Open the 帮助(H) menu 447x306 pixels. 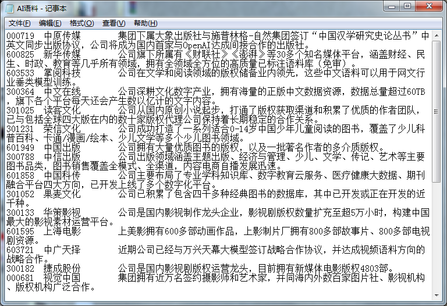coord(146,23)
